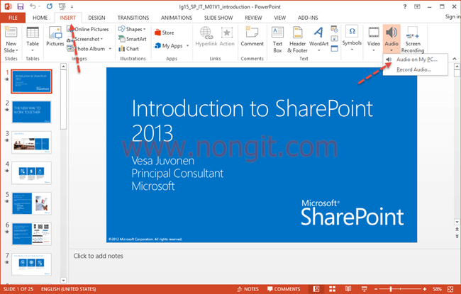Start slideshow from beginning quick access icon

pyautogui.click(x=62, y=6)
